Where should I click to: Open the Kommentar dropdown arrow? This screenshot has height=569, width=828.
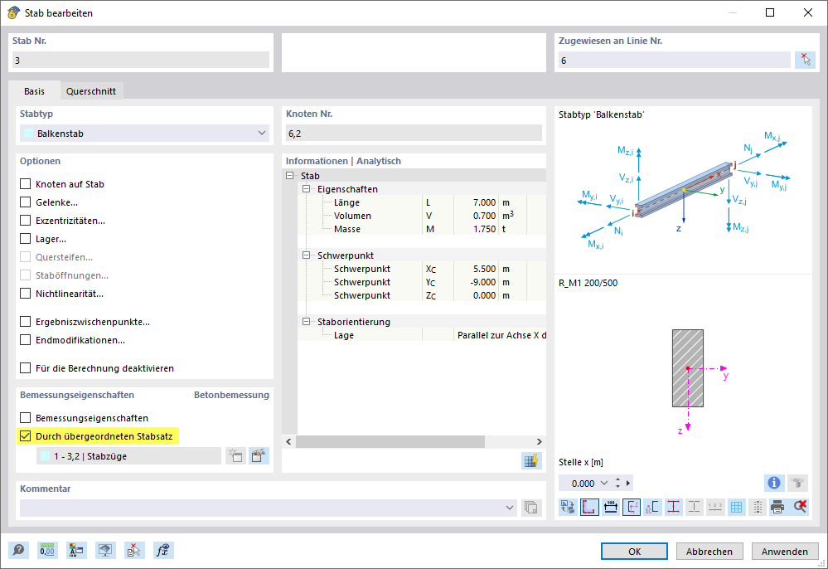pos(510,508)
